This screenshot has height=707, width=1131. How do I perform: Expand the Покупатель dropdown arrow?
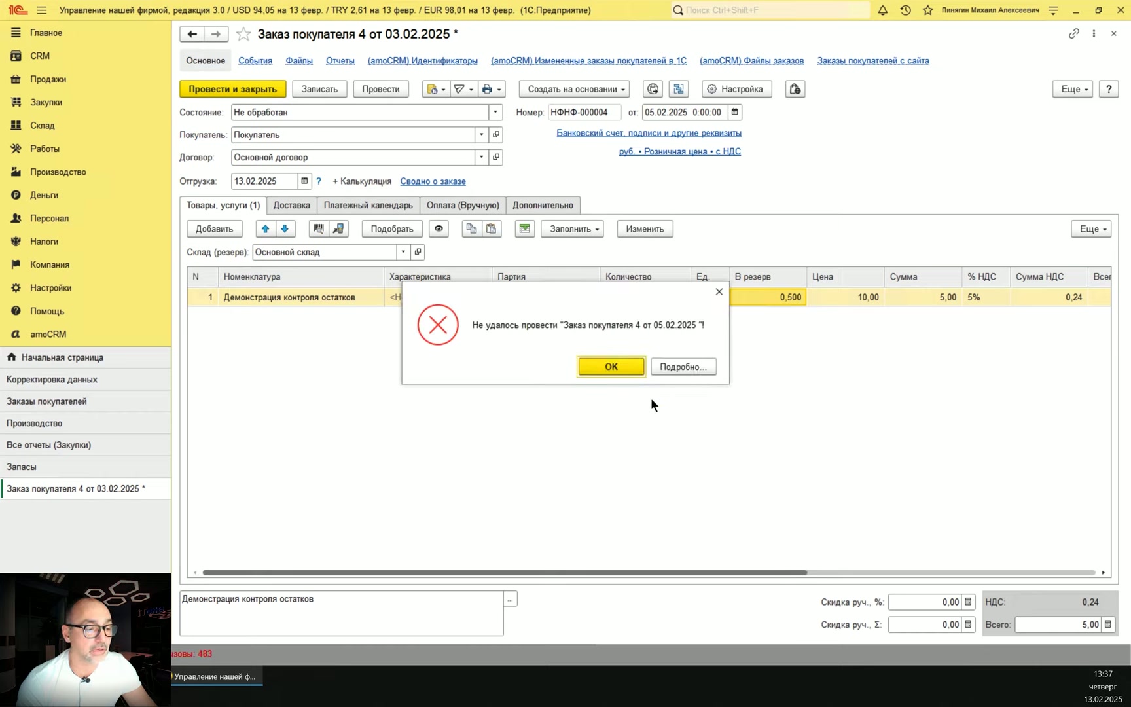coord(481,135)
